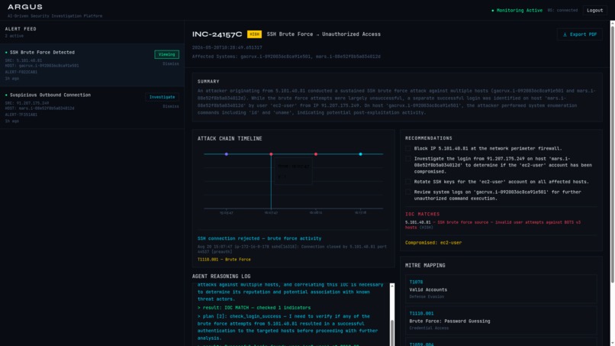Image resolution: width=615 pixels, height=346 pixels.
Task: Select the red third timeline marker
Action: coord(316,154)
